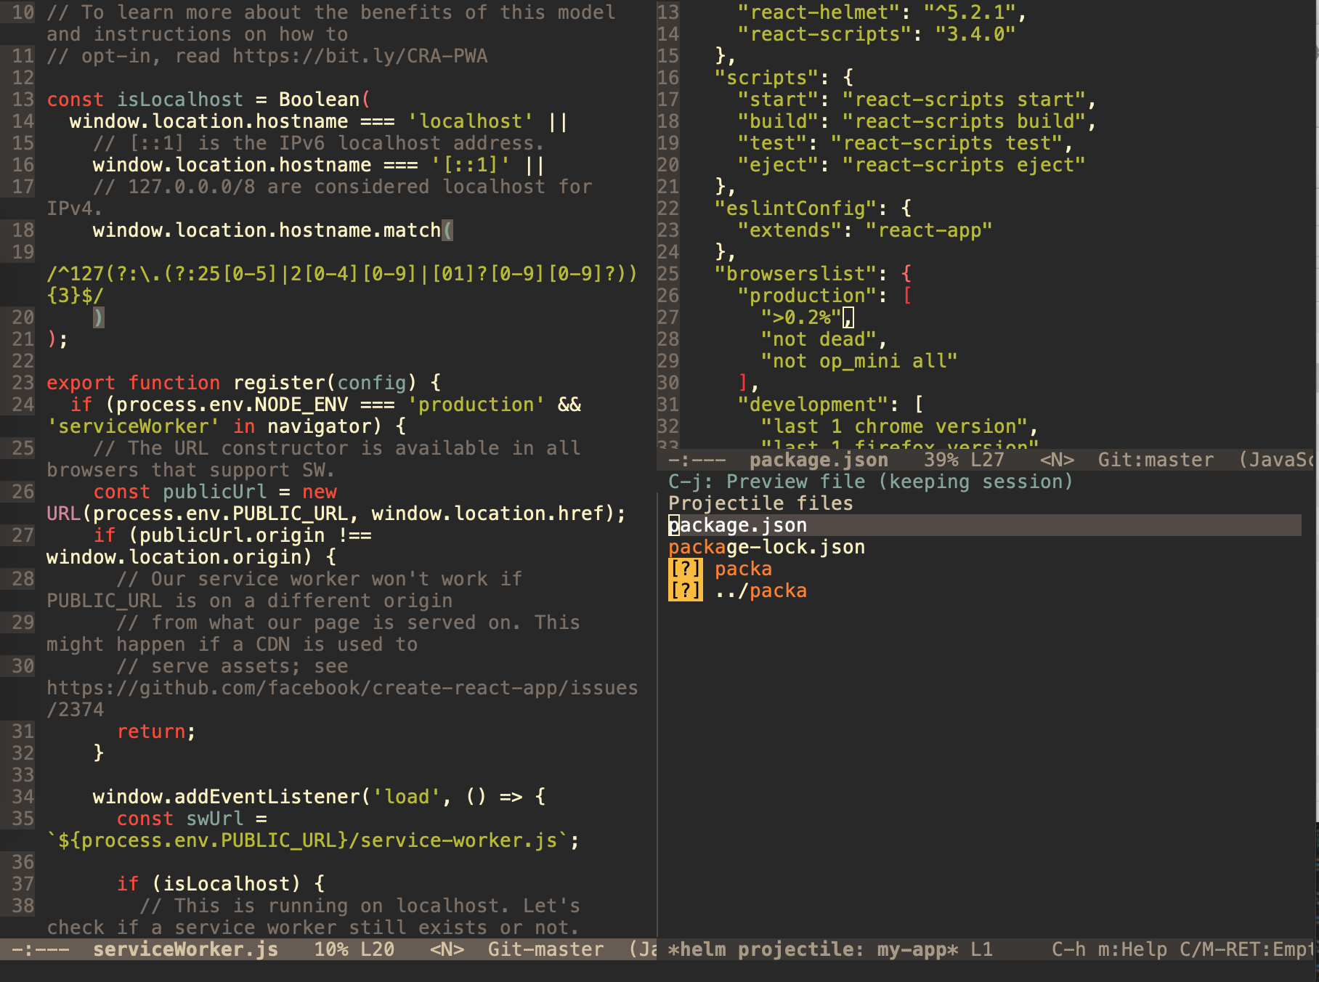Click "eject" script entry on line 20
The image size is (1319, 982).
[x=912, y=165]
